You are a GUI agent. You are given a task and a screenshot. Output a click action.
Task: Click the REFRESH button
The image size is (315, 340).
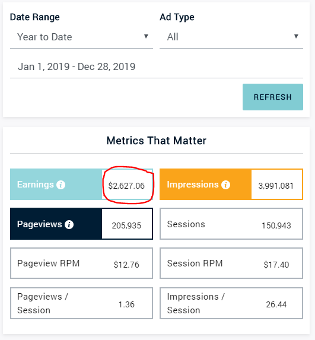pyautogui.click(x=273, y=97)
